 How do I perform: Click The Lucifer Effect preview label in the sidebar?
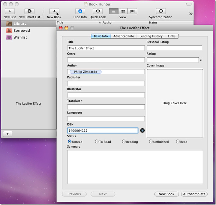29,104
